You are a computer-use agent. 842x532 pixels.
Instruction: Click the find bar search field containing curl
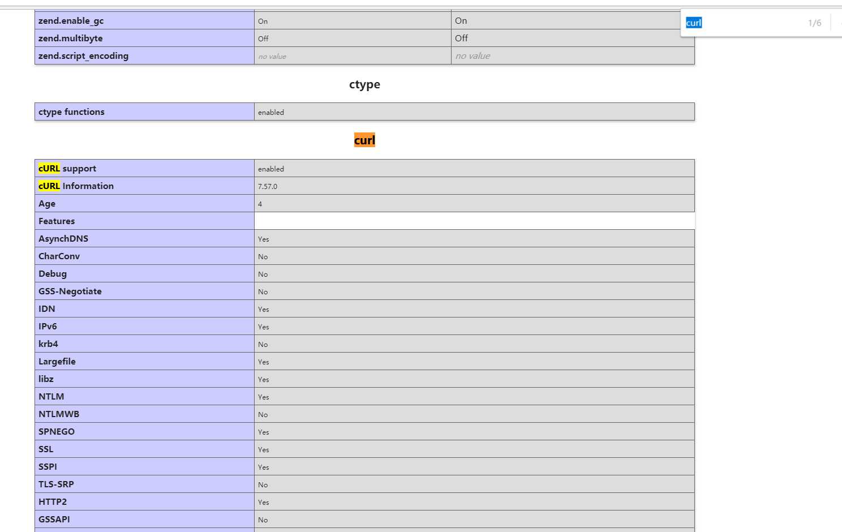(x=741, y=23)
